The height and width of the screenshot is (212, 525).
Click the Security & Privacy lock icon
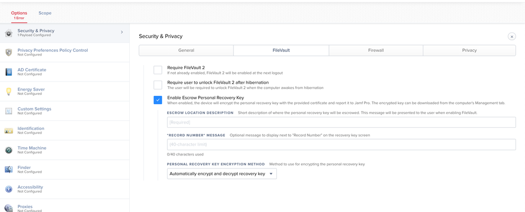pyautogui.click(x=9, y=32)
